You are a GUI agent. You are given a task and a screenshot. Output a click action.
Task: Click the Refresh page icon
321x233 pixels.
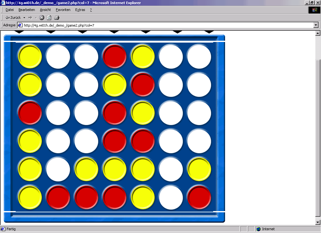49,18
